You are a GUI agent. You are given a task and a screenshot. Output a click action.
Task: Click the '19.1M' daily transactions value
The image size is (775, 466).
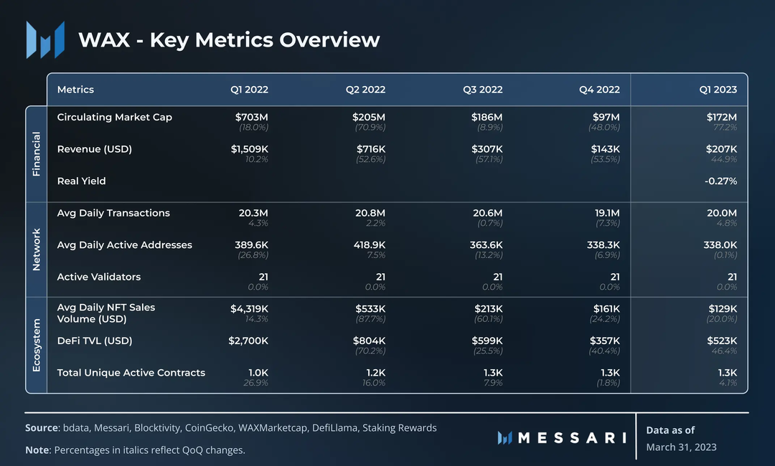pyautogui.click(x=608, y=213)
